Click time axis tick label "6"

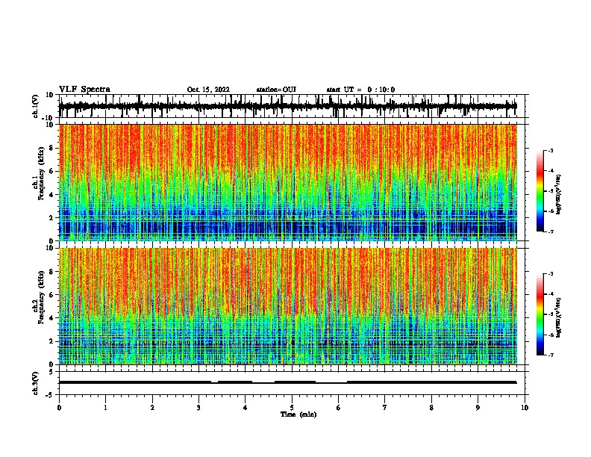pos(339,408)
